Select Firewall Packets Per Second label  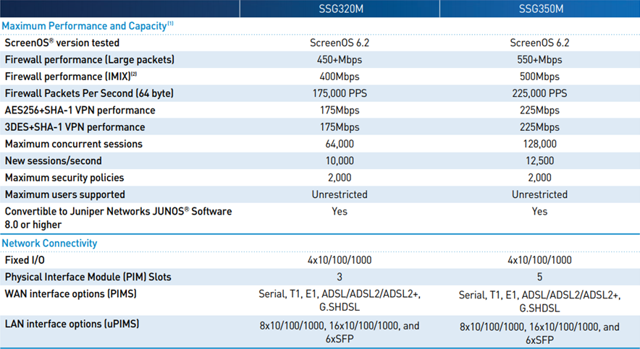[89, 93]
